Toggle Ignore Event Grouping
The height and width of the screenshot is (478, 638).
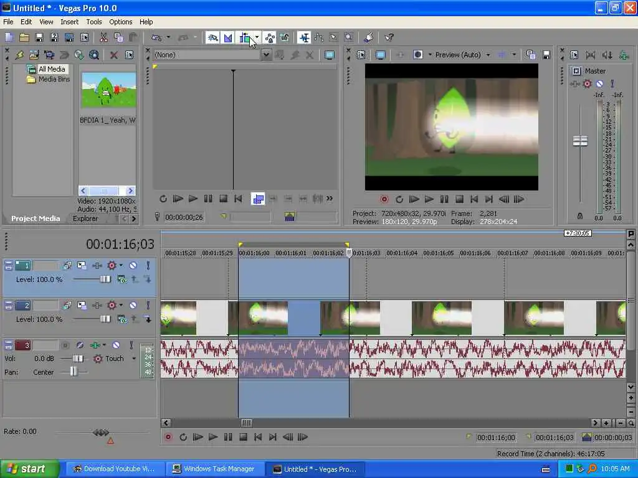pyautogui.click(x=284, y=38)
